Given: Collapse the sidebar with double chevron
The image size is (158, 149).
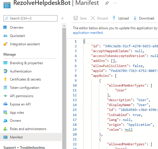Looking at the screenshot, I should click(x=62, y=18).
